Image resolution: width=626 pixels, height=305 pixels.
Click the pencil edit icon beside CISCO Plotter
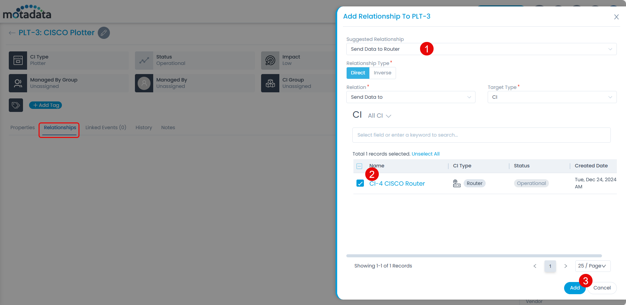(104, 33)
